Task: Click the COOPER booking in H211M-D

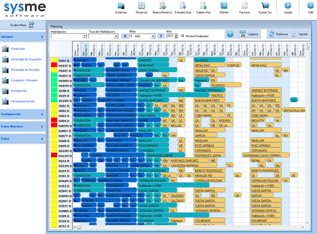Action: tap(117, 155)
